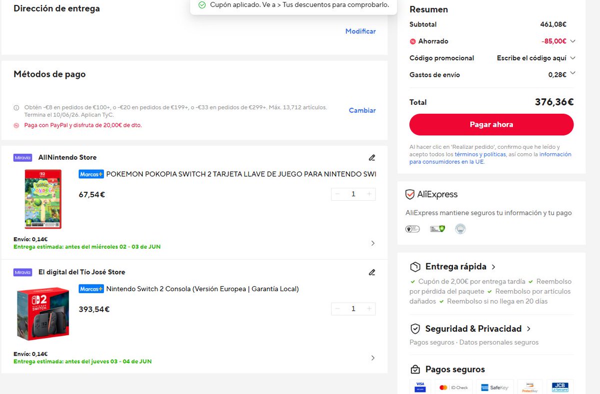Click the info icon next to the Obtén -€8 offer
600x394 pixels.
[x=16, y=108]
